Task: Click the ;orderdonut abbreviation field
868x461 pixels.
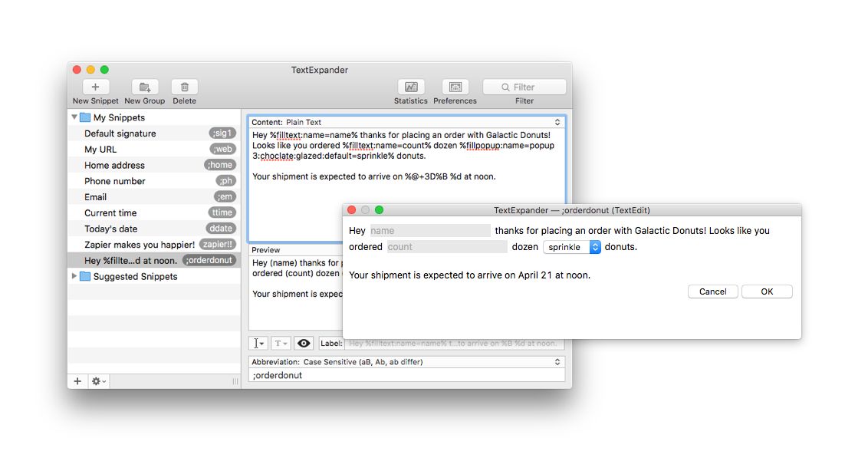Action: coord(406,375)
